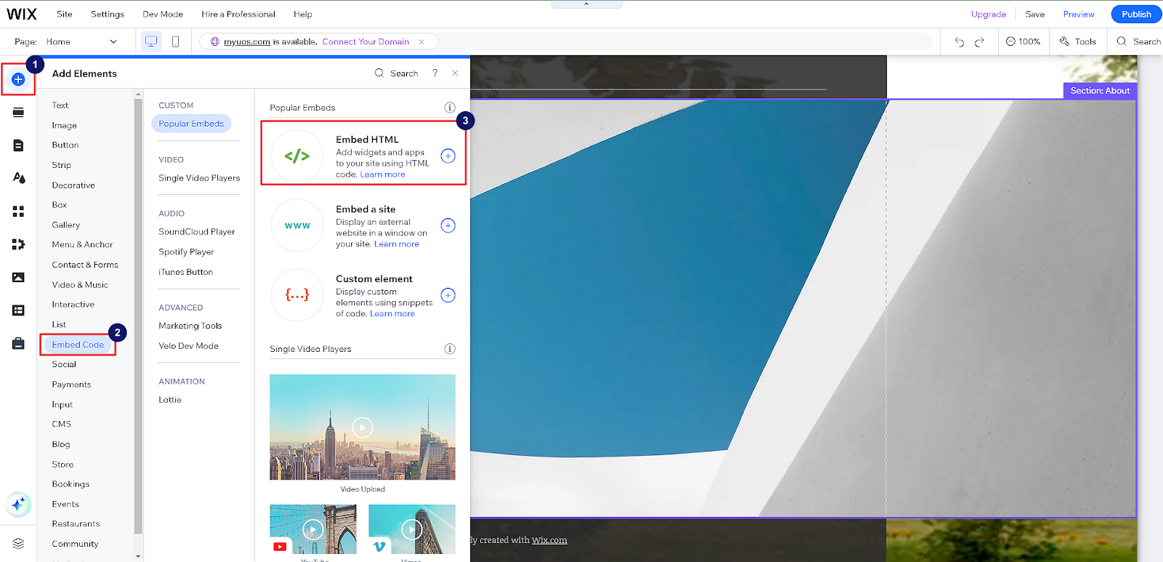The image size is (1163, 562).
Task: Close the Add Elements panel
Action: tap(455, 73)
